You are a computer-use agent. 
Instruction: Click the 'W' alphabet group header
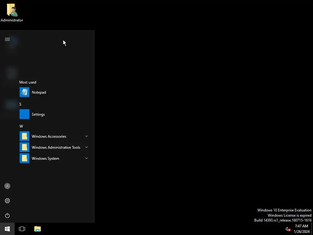(21, 126)
